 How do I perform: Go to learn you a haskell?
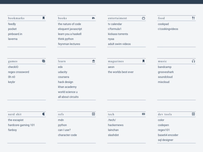[x=70, y=34]
